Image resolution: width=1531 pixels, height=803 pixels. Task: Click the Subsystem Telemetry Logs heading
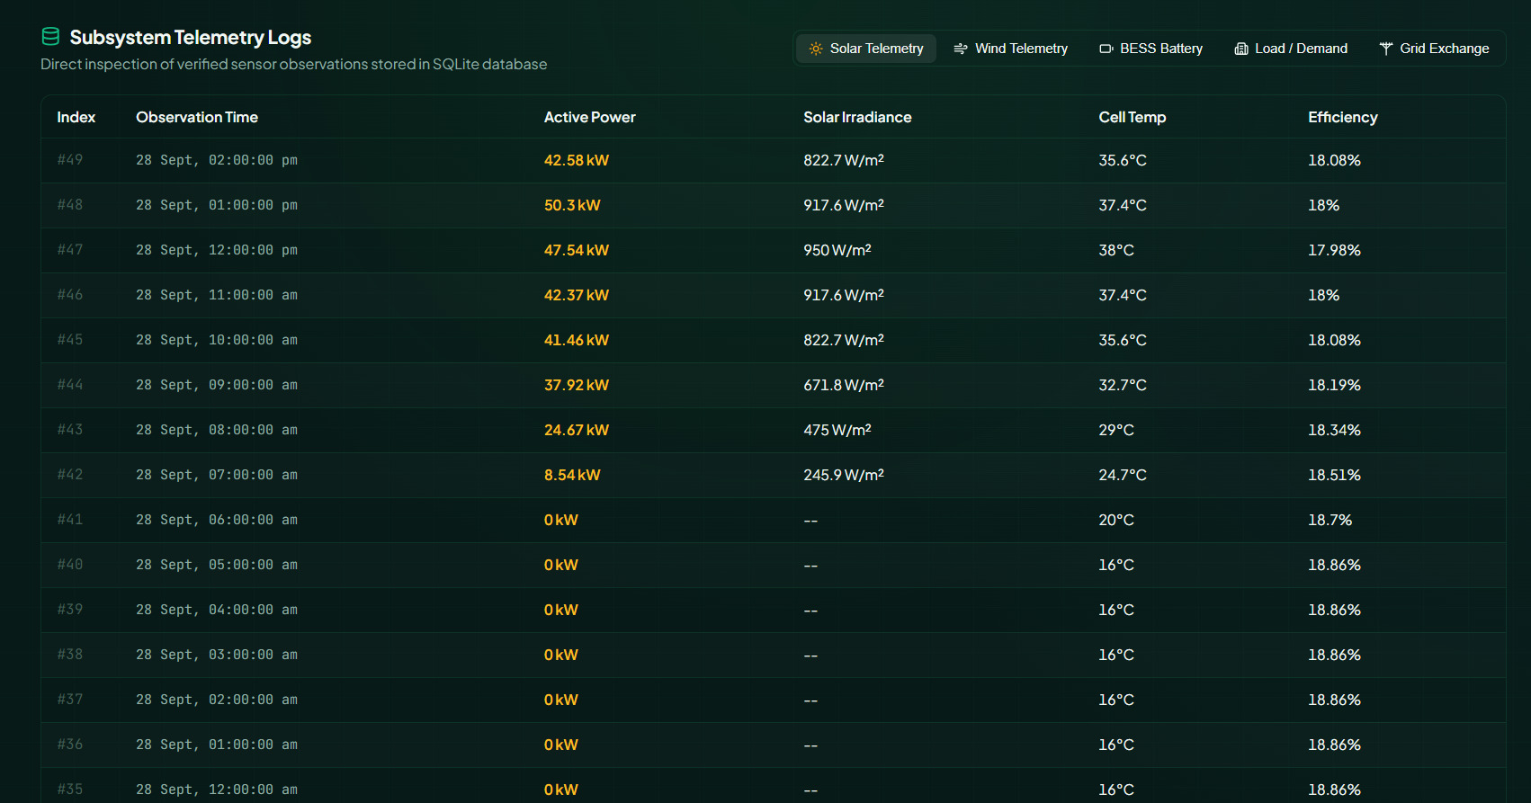tap(191, 37)
